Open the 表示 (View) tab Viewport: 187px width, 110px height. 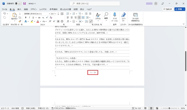82,9
